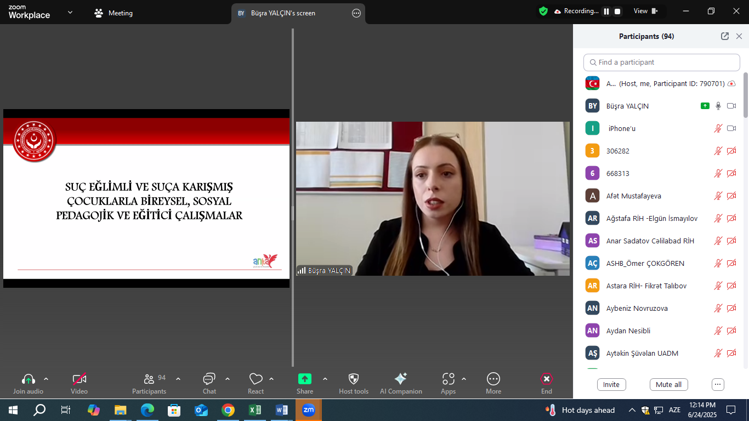Screen dimensions: 749x421
Task: Open the Zoom Workplace dropdown chevron
Action: pos(70,12)
